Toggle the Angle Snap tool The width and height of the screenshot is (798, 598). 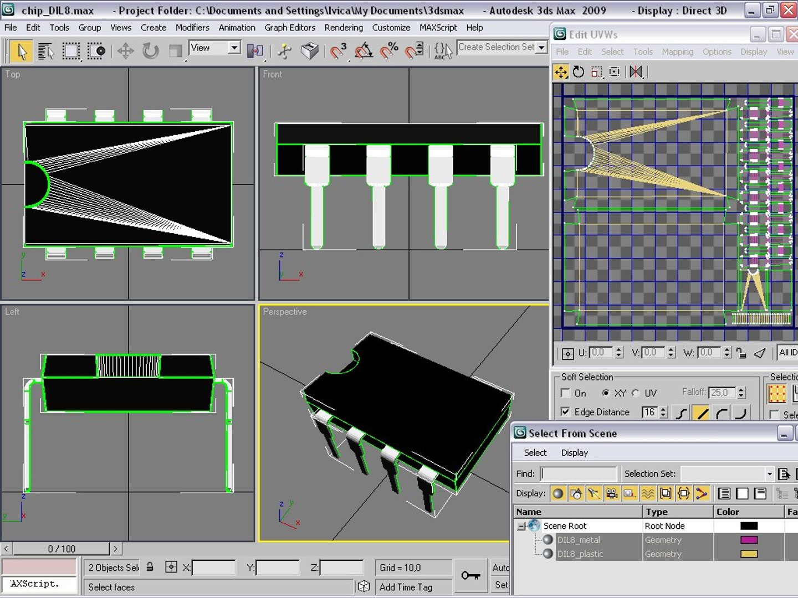click(364, 51)
